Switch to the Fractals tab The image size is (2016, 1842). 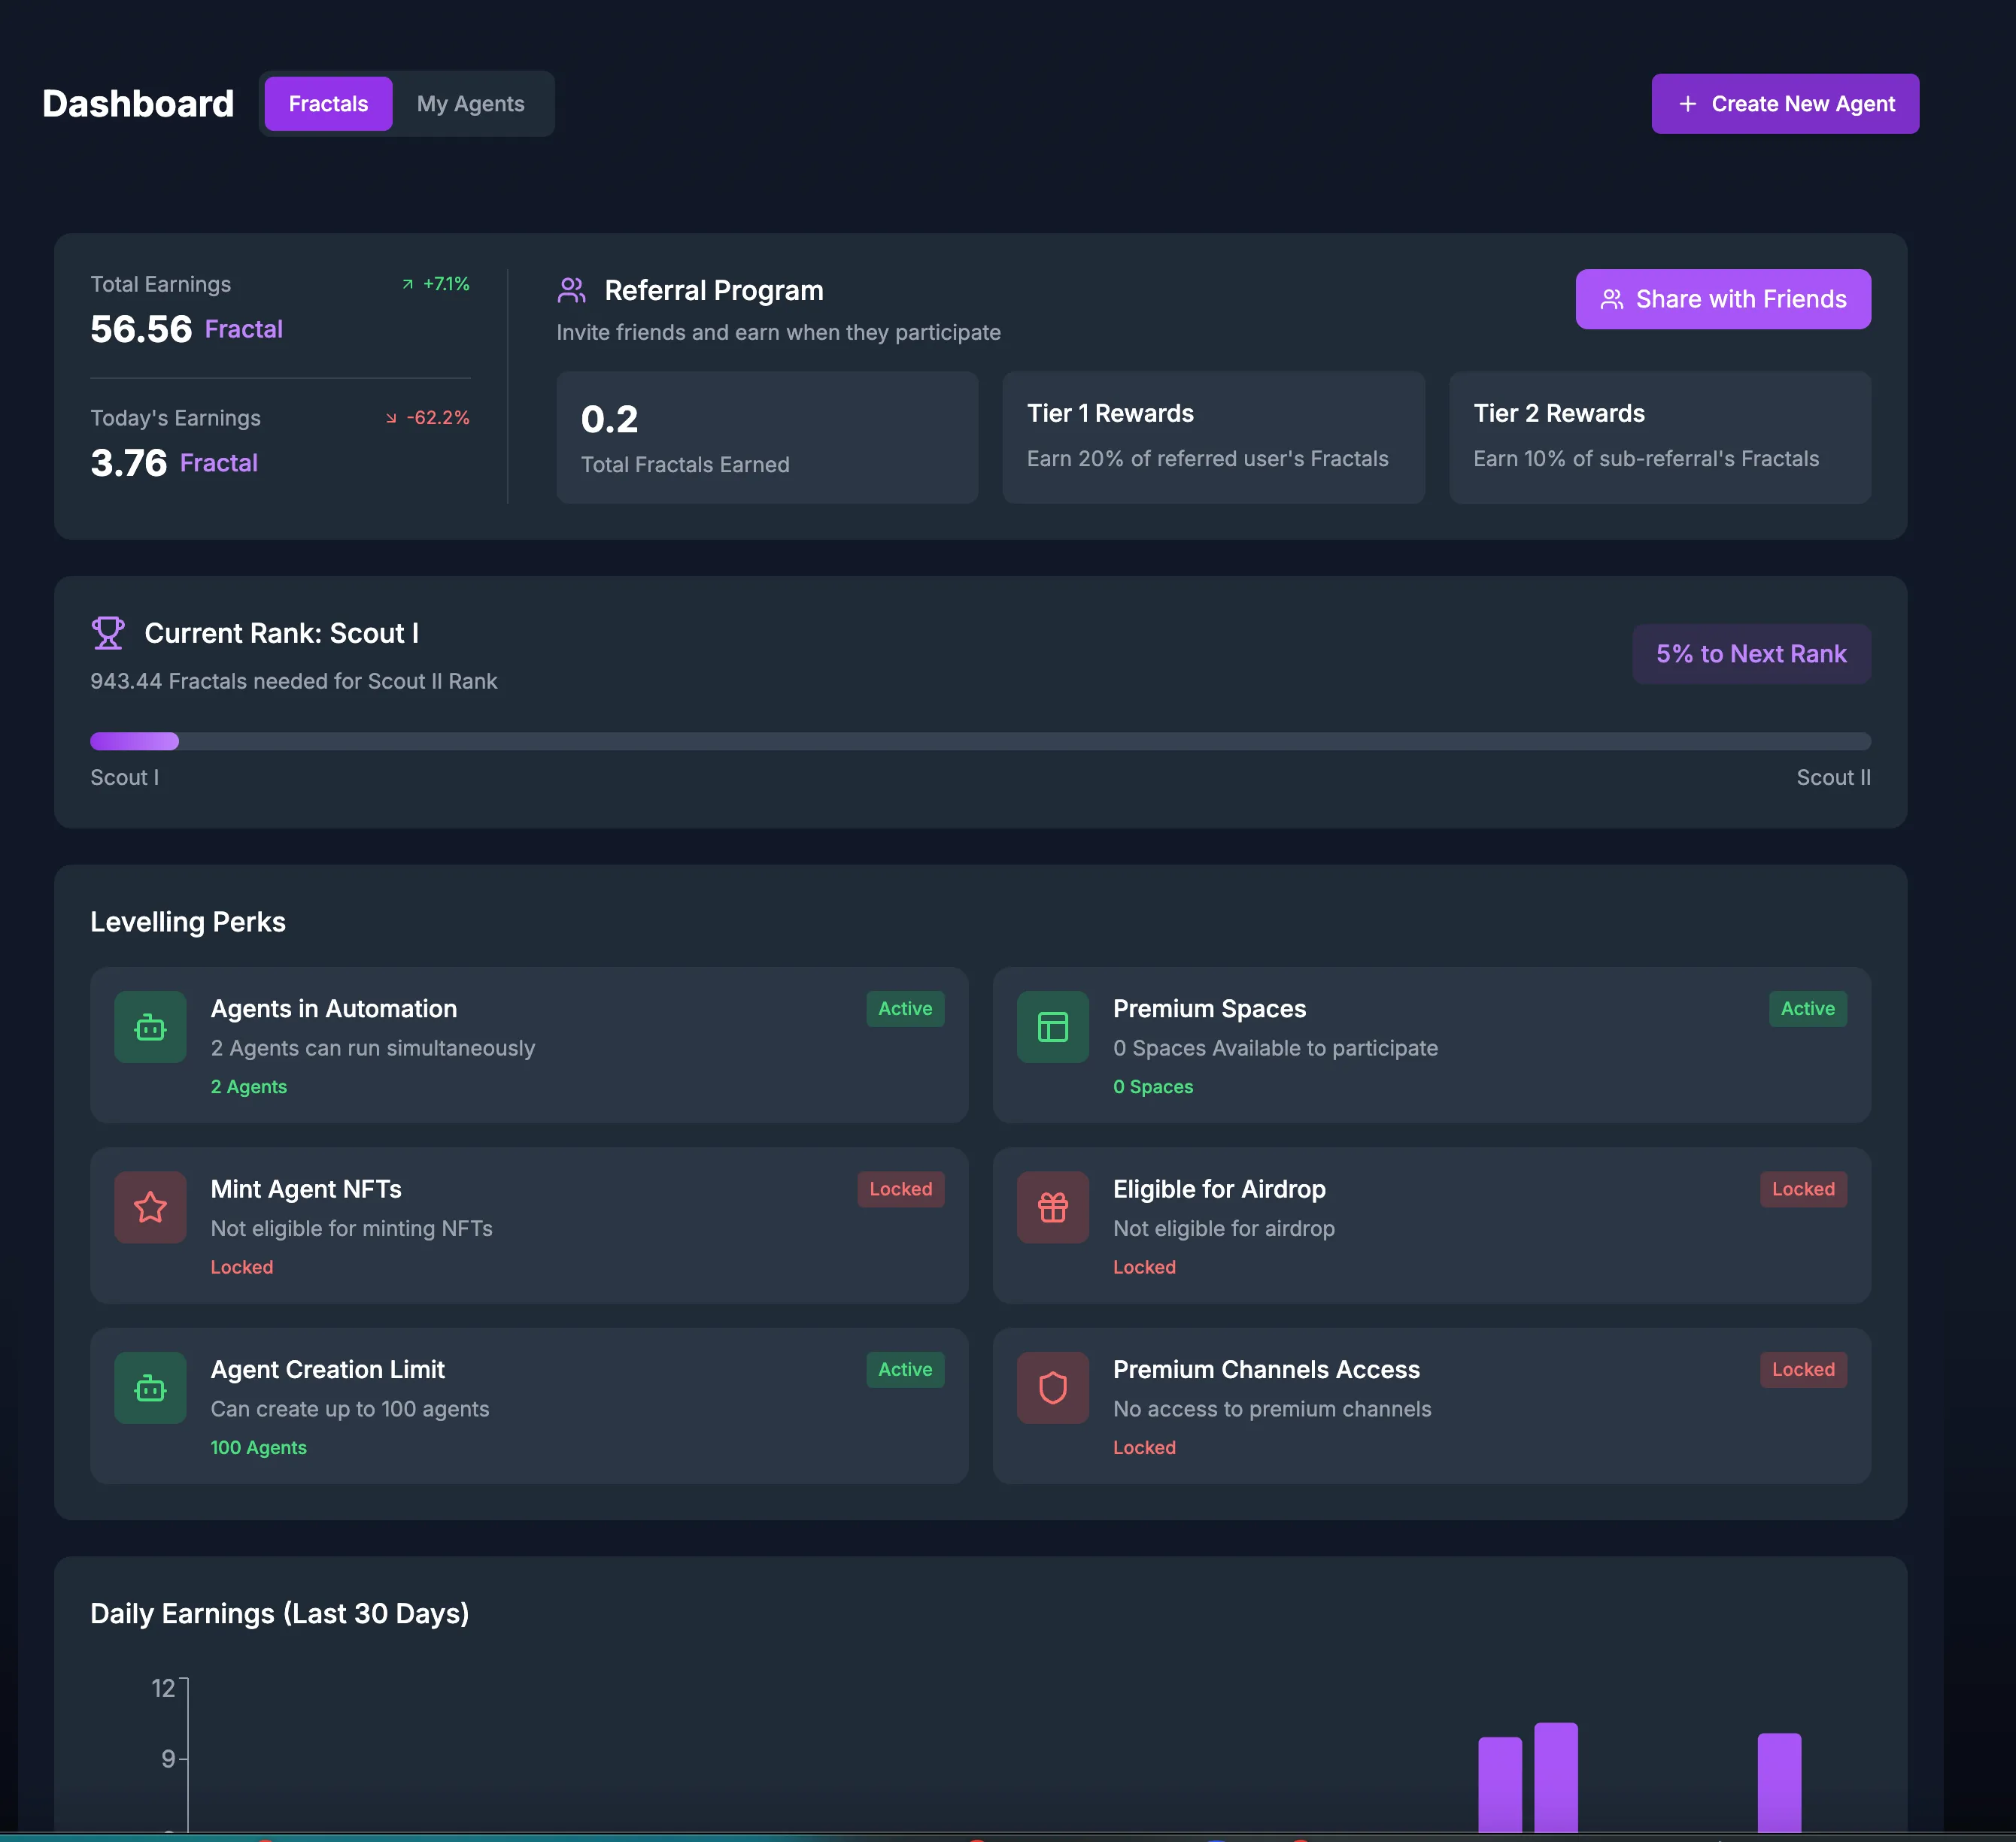point(328,104)
